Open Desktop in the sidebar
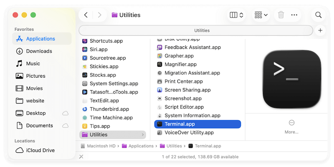 click(x=42, y=113)
